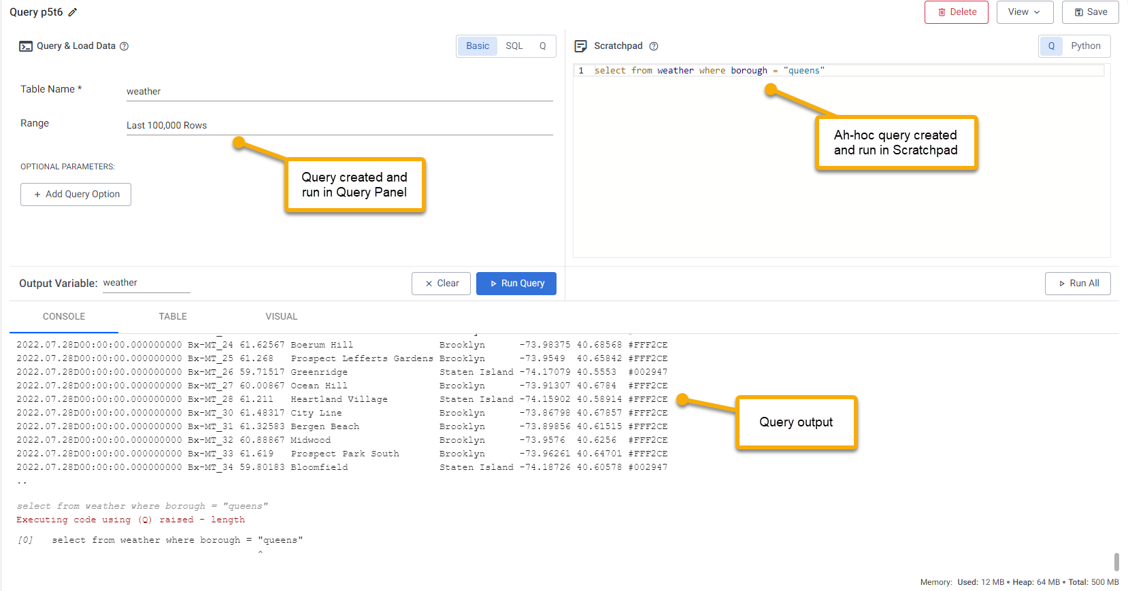Switch to the TABLE tab

(173, 316)
